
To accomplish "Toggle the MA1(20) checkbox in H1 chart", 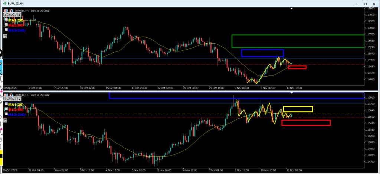I will (6, 104).
